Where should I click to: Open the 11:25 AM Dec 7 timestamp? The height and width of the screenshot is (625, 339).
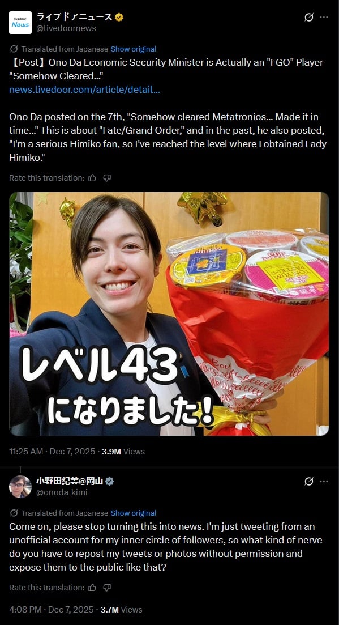(52, 452)
